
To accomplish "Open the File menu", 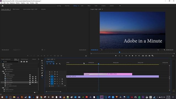I will pos(1,3).
